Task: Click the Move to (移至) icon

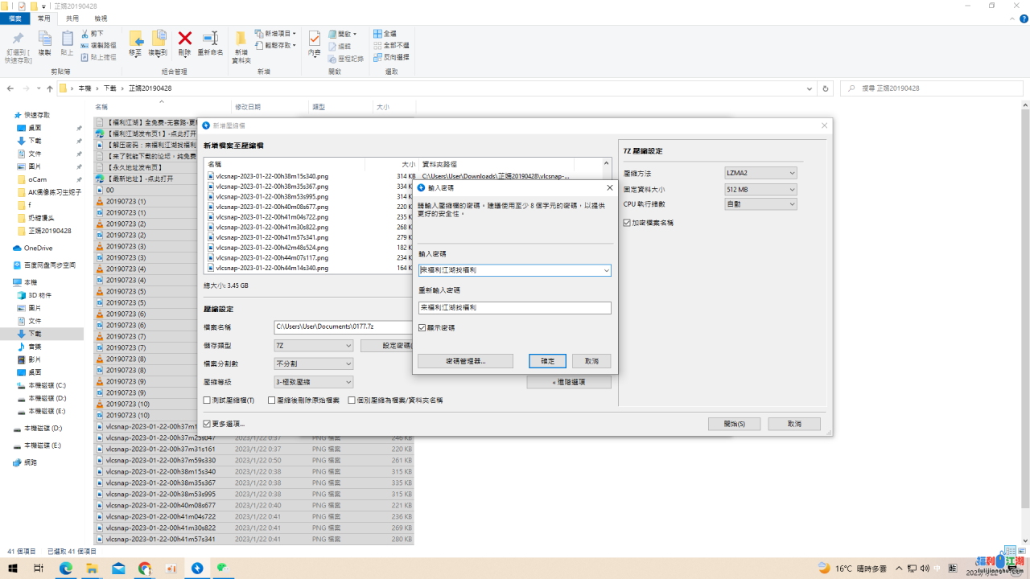Action: coord(135,39)
